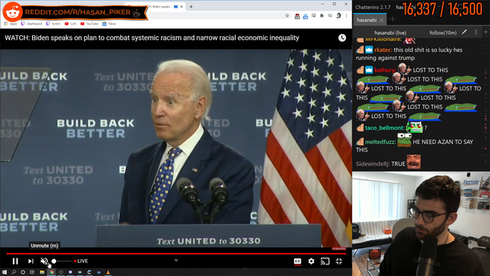Bookmark page with star icon

(x=287, y=15)
